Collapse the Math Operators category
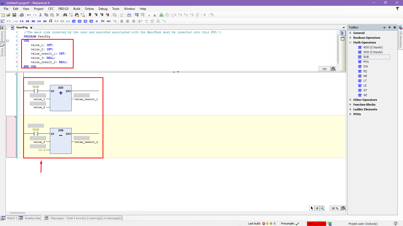403x226 pixels. coord(350,42)
